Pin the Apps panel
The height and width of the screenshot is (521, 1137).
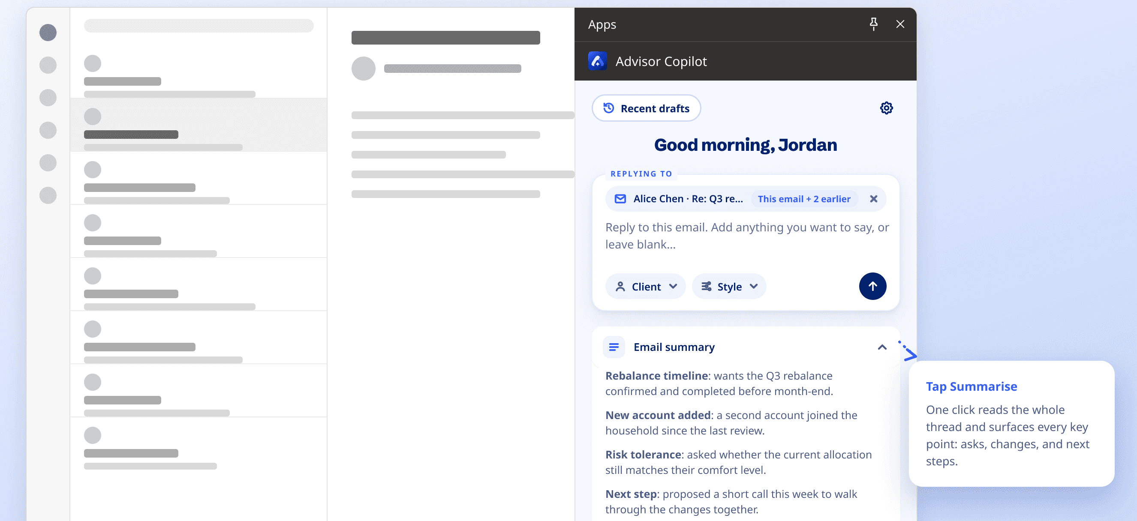[x=873, y=24]
